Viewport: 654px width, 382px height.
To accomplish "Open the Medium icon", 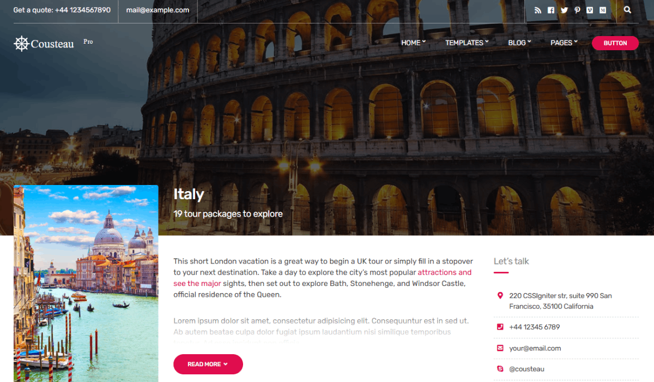I will pos(603,10).
